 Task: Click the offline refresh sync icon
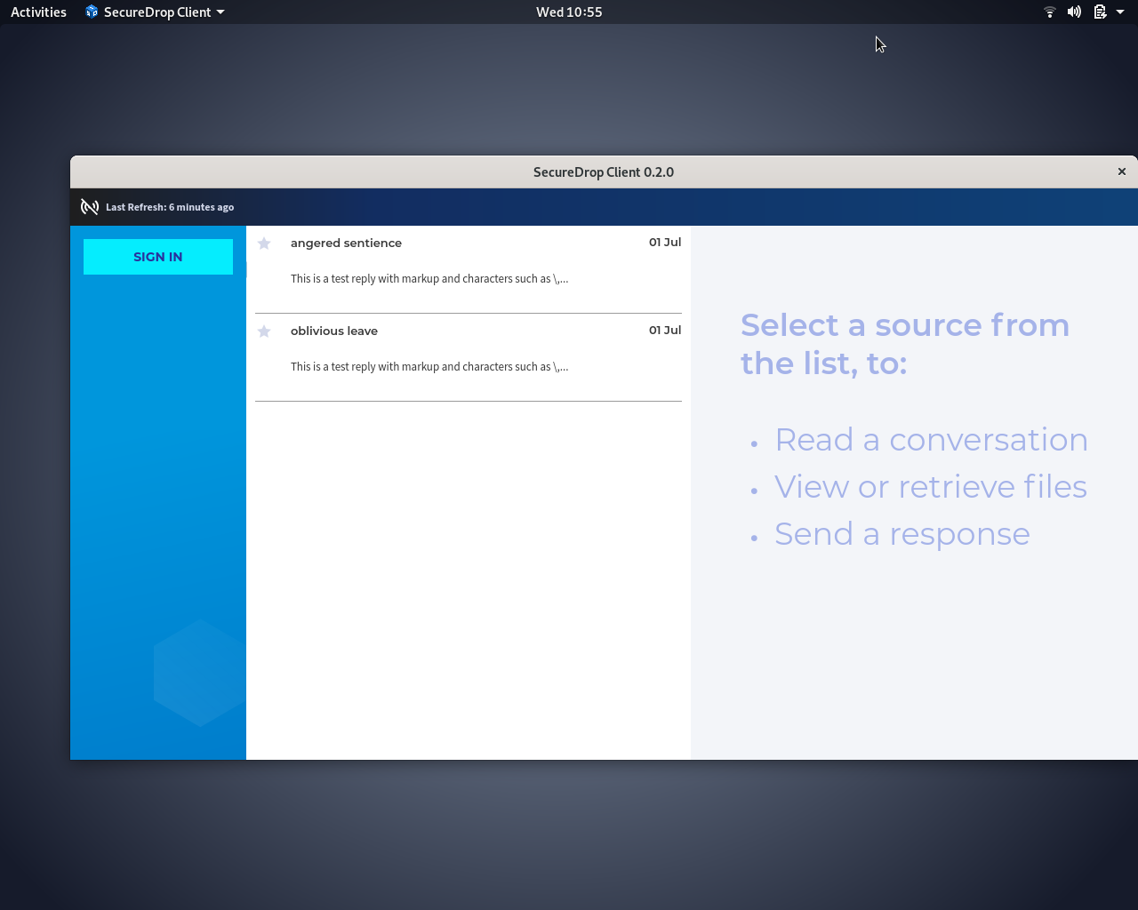pos(90,207)
